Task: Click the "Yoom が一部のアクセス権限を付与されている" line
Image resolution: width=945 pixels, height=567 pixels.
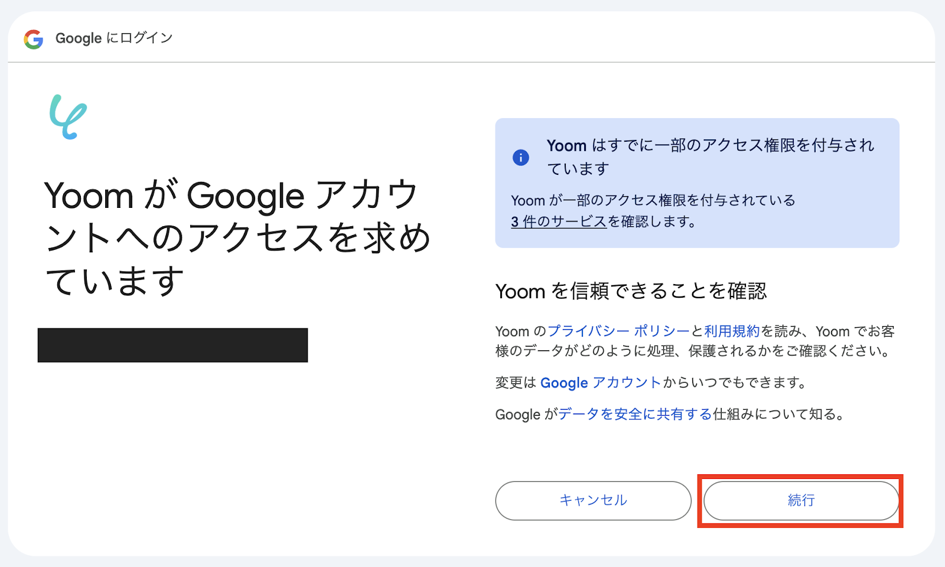Action: click(x=653, y=200)
